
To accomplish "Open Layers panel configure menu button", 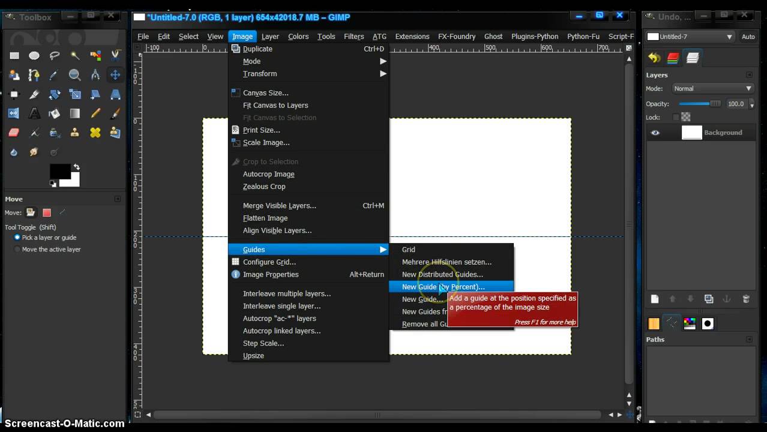I will click(x=750, y=75).
